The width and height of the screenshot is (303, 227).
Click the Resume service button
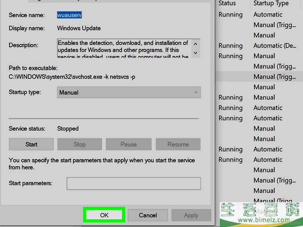coord(178,144)
